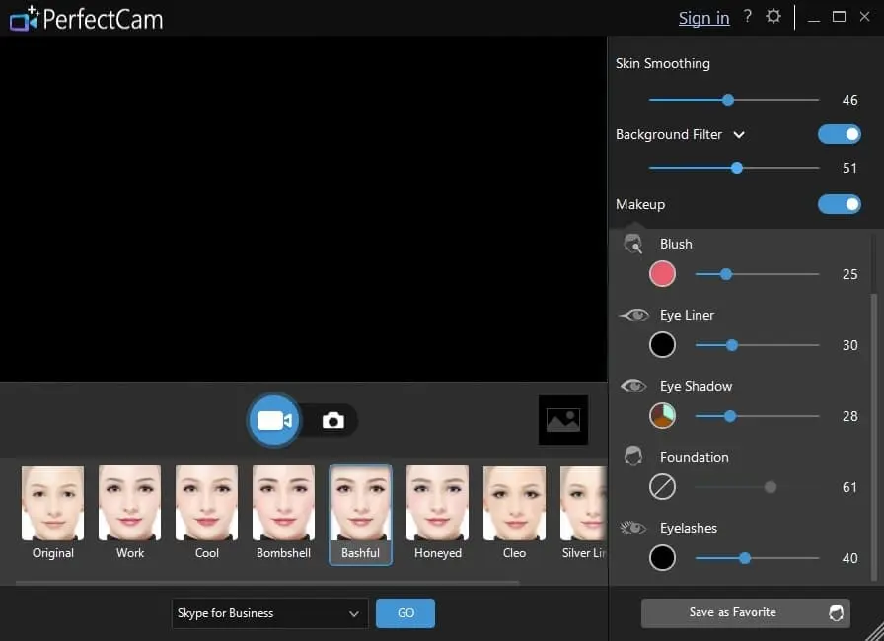Click the Skin Smoothing value 46
This screenshot has height=641, width=884.
(x=849, y=100)
